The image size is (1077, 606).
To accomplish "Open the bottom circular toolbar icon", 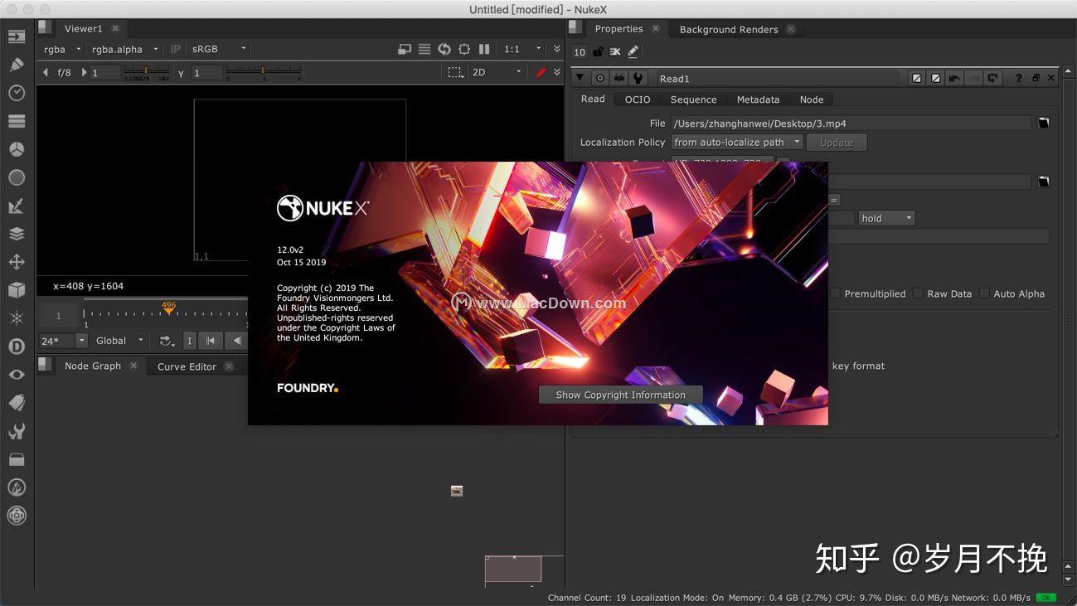I will (x=17, y=516).
